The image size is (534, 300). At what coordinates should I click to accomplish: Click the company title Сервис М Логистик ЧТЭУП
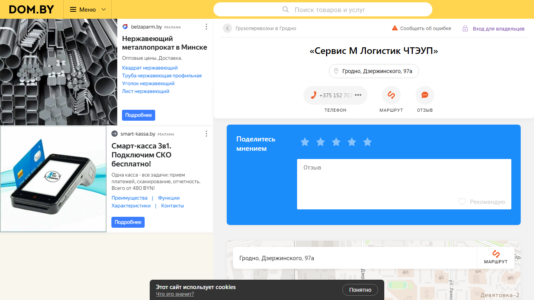tap(374, 51)
